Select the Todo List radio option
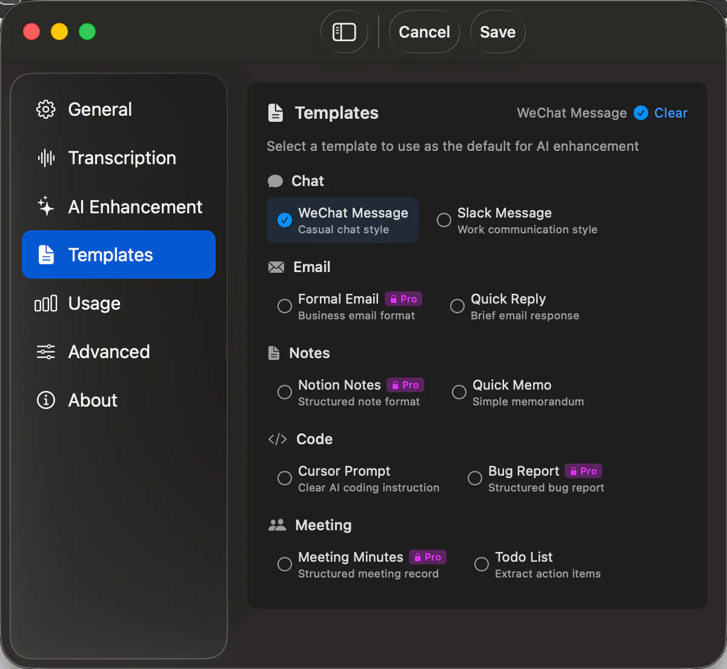The image size is (727, 669). (482, 564)
